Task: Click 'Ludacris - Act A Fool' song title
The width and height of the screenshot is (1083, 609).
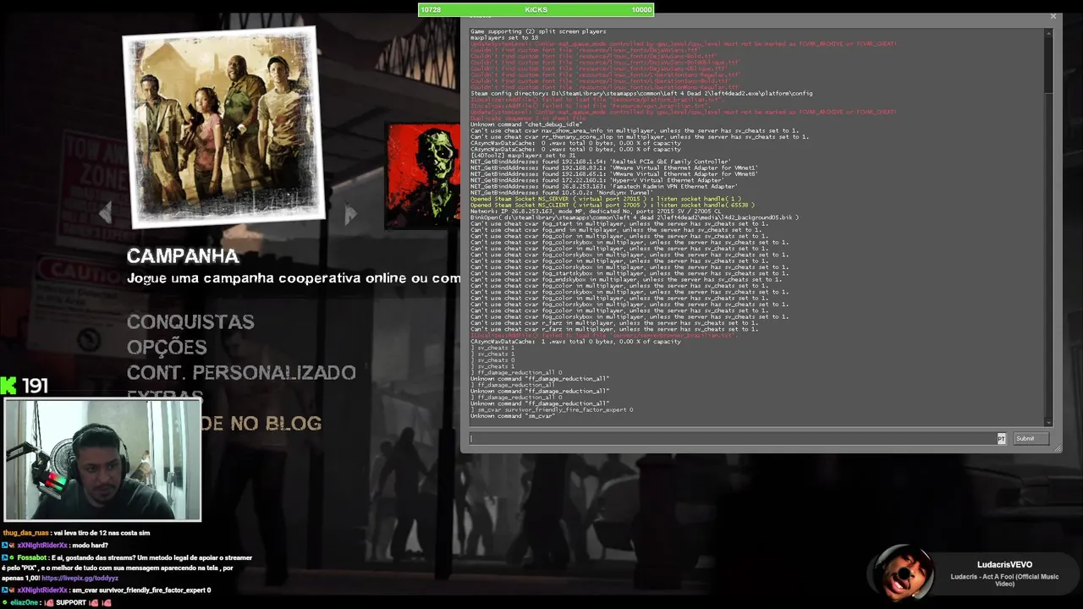Action: click(1004, 580)
